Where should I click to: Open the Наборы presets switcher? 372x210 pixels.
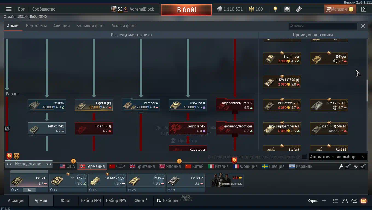point(167,200)
